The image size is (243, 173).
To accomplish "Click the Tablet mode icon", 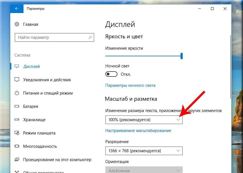I will click(x=17, y=133).
